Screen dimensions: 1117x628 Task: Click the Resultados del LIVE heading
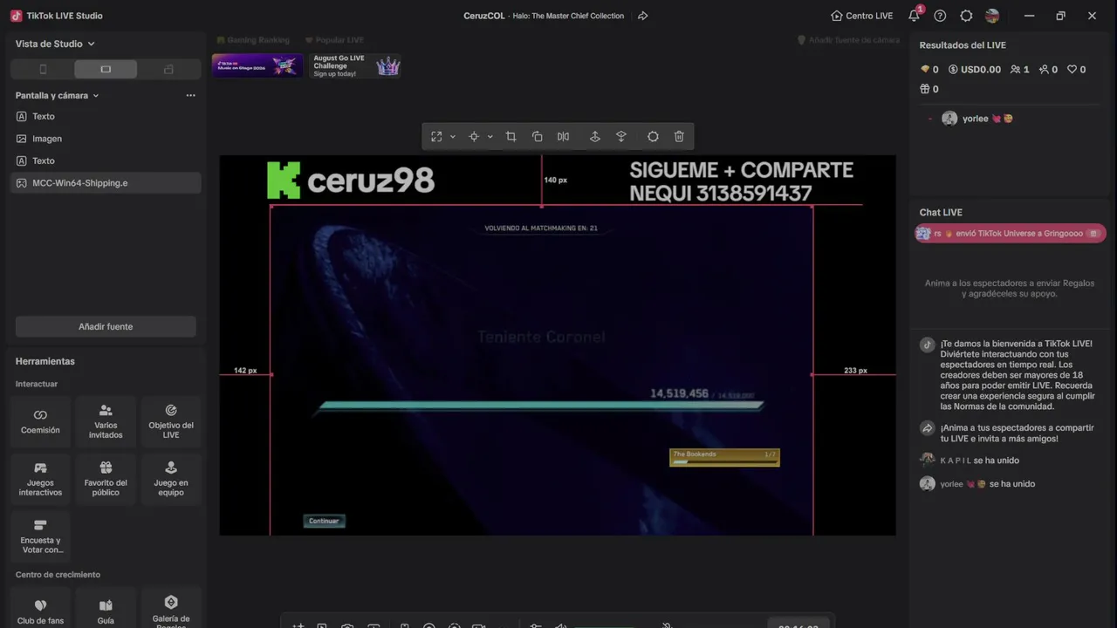(x=963, y=45)
